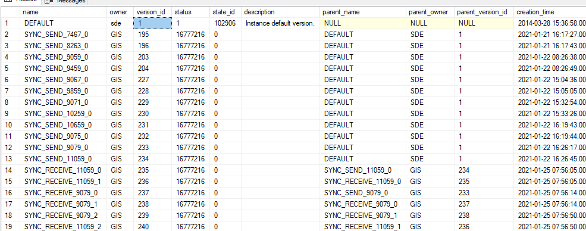586x231 pixels.
Task: Select the SYNC_SEND_9075_0 name cell
Action: pyautogui.click(x=63, y=136)
